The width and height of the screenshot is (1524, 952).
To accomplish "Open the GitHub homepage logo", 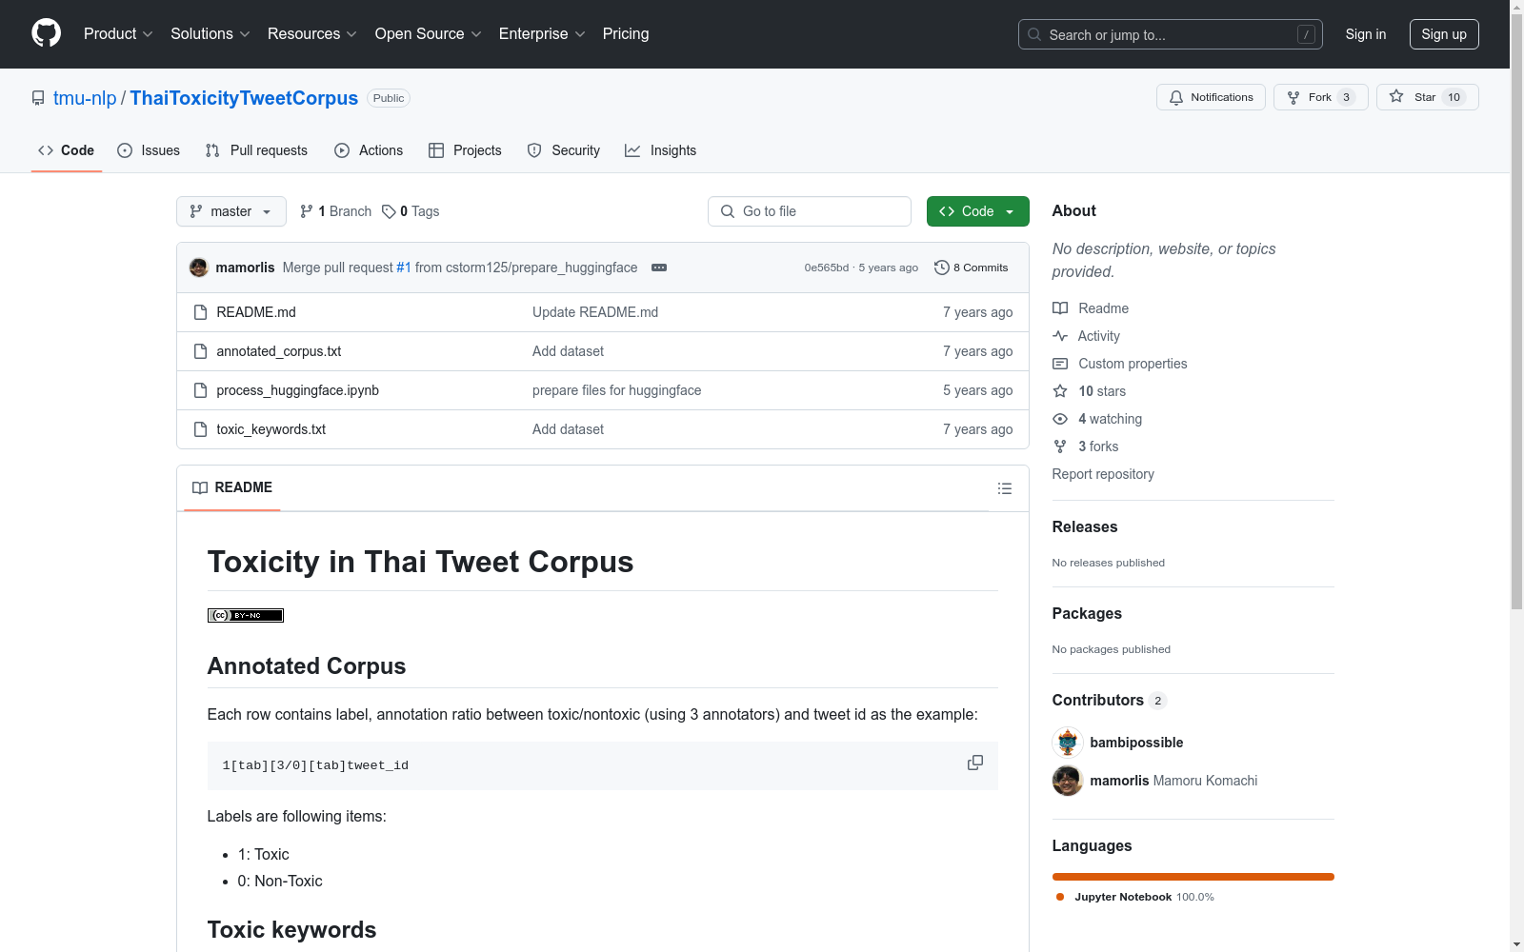I will [46, 33].
